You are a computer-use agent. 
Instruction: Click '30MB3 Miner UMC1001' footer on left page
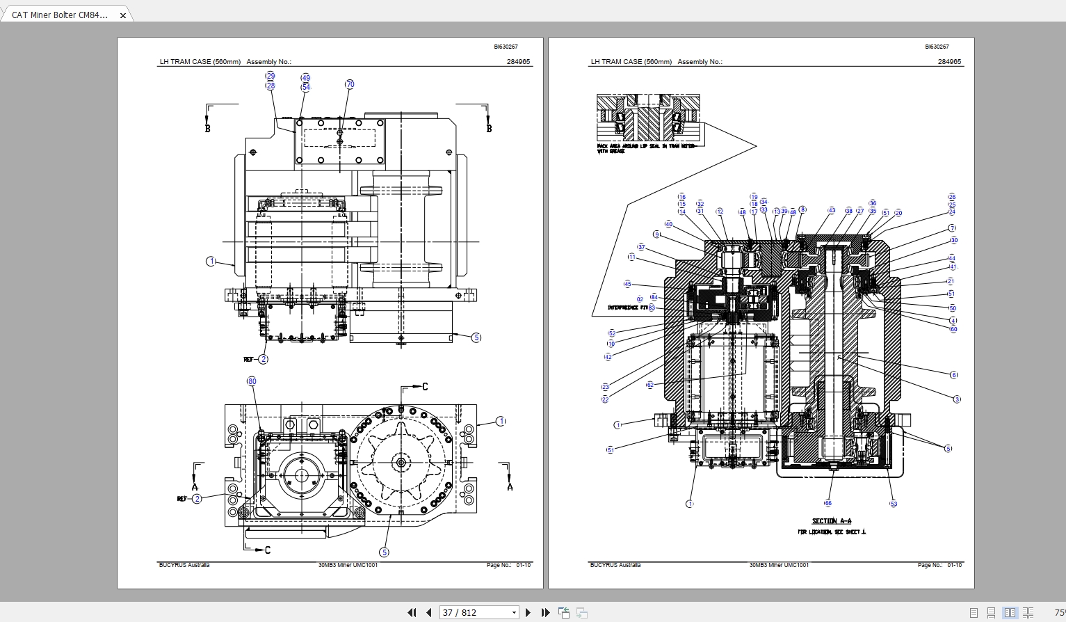(348, 565)
